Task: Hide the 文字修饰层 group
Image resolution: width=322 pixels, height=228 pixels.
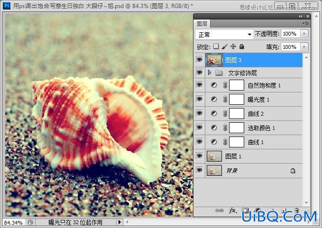Action: 199,72
